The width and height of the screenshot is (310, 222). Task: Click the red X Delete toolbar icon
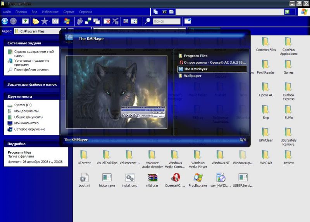pyautogui.click(x=107, y=21)
